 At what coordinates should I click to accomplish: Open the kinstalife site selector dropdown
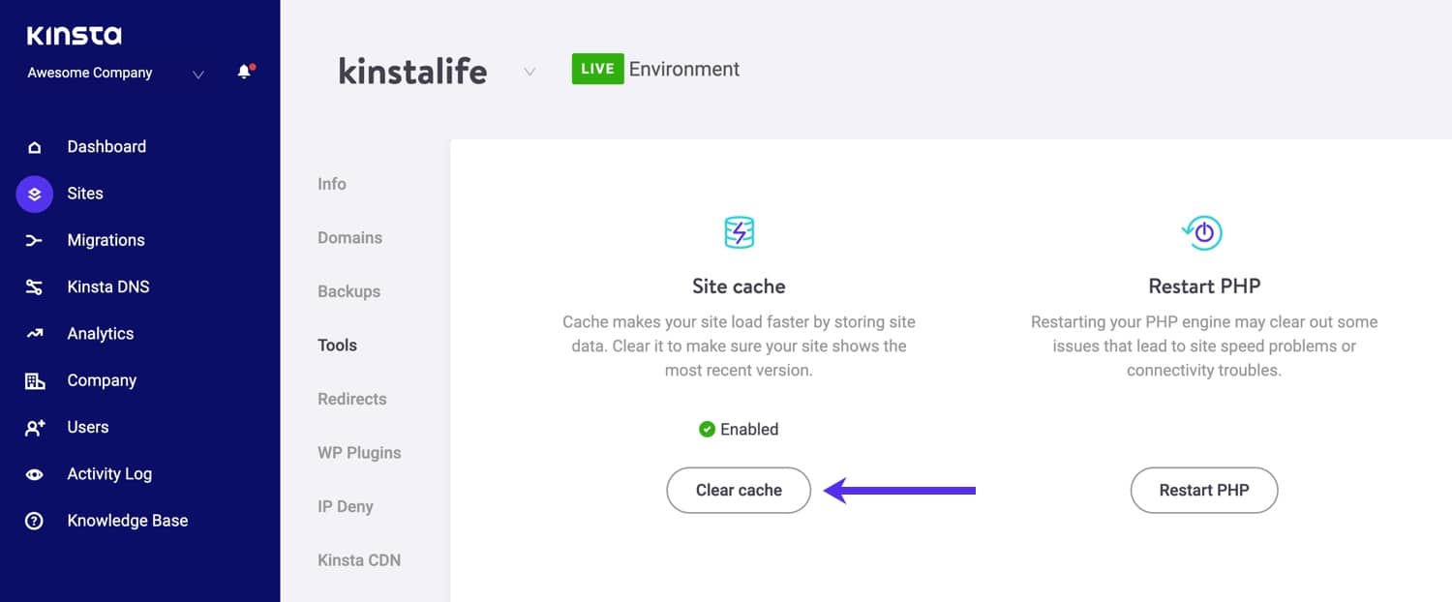click(x=529, y=71)
